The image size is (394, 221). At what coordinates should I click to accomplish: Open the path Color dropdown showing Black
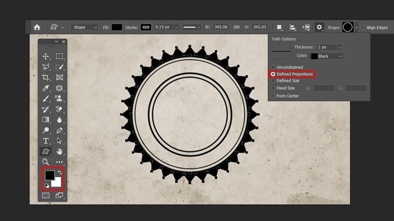point(327,56)
